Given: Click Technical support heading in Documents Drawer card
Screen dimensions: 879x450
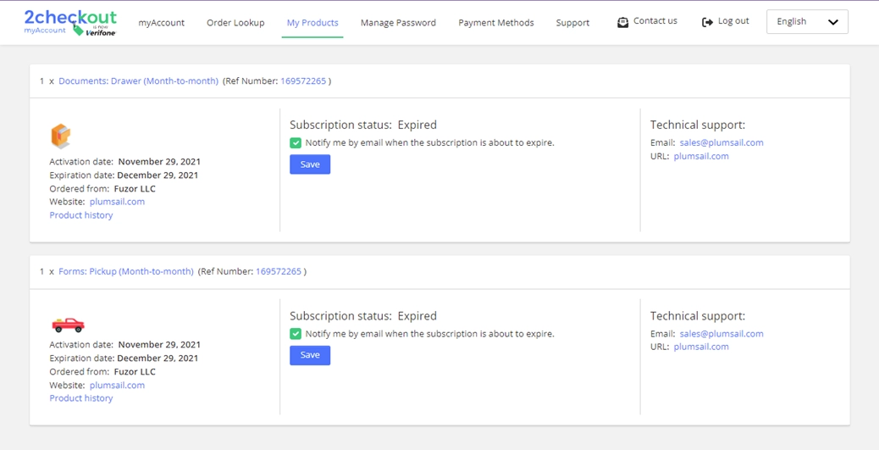Looking at the screenshot, I should pos(698,125).
